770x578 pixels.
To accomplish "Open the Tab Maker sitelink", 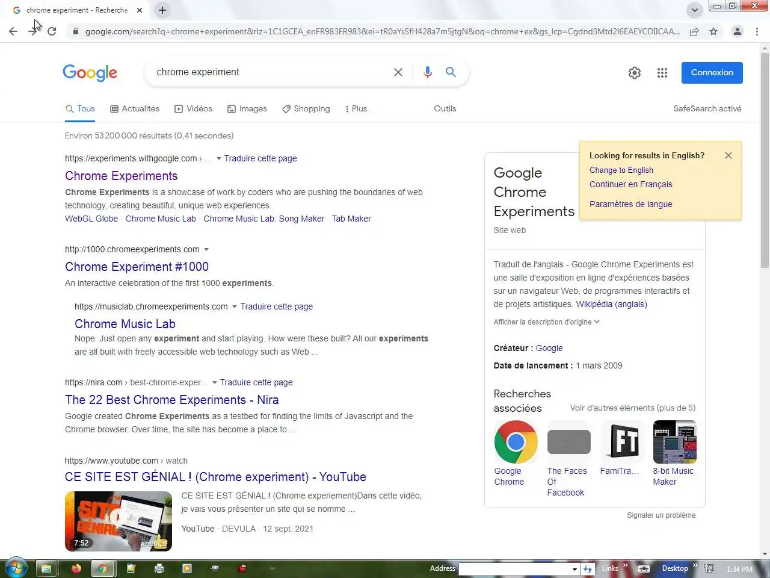I will pyautogui.click(x=351, y=219).
